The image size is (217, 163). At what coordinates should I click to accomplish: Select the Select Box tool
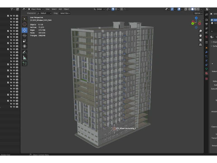tap(24, 19)
